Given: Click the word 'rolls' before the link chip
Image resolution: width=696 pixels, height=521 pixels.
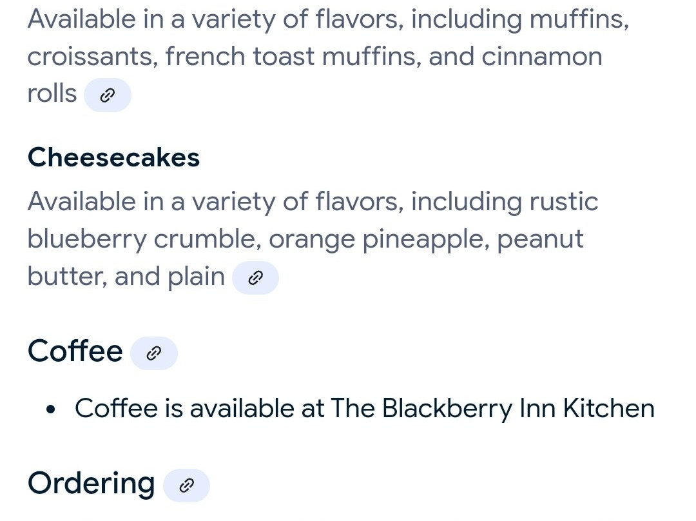Looking at the screenshot, I should tap(52, 93).
